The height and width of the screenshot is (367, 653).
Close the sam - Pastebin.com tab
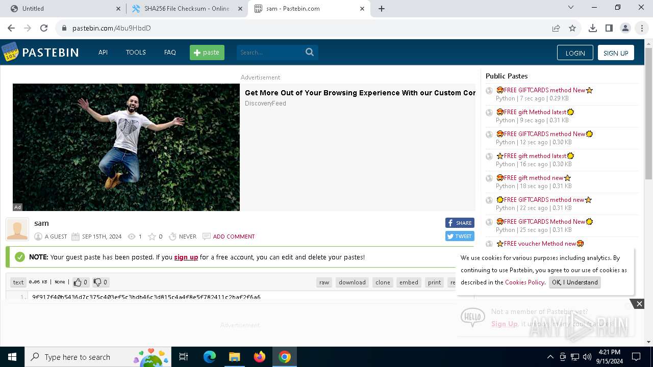362,9
